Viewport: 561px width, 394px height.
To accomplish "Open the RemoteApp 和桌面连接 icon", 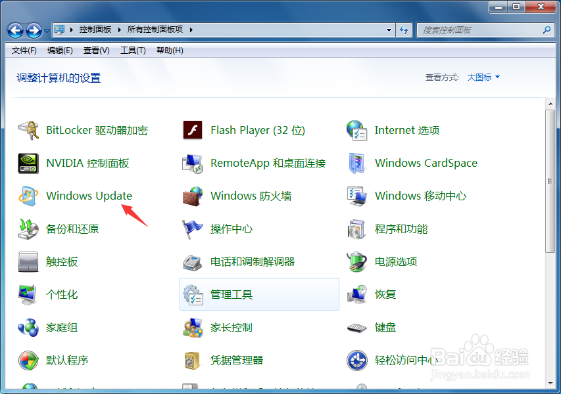I will [x=193, y=164].
